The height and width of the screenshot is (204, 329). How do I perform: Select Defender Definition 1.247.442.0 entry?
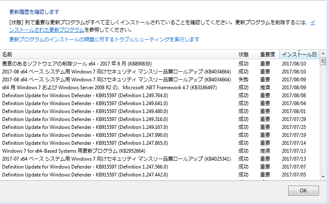click(85, 175)
